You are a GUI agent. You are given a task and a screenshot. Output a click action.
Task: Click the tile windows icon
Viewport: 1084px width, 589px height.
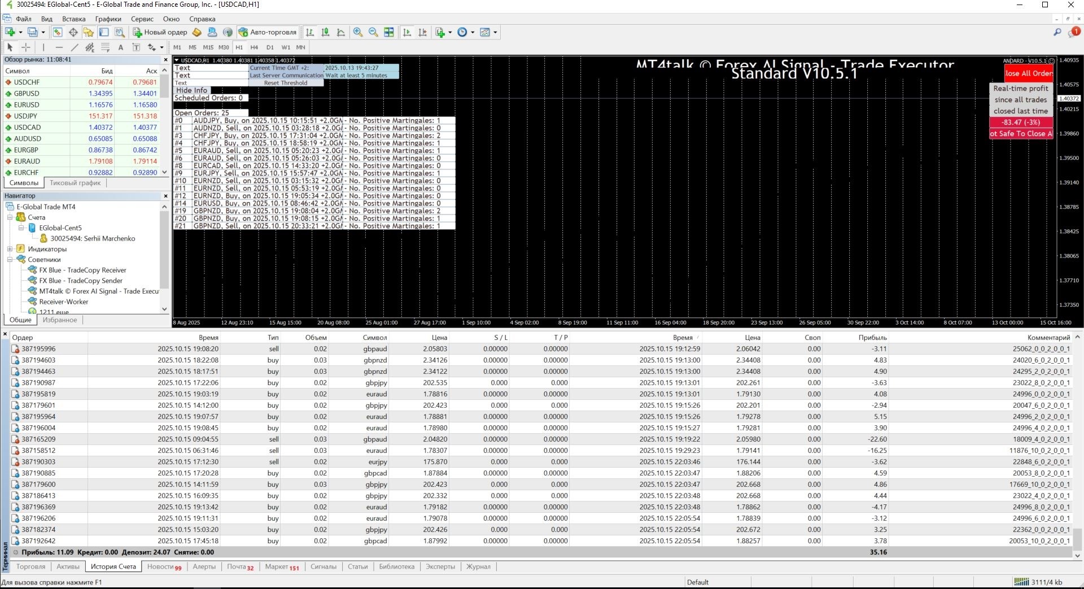tap(389, 32)
